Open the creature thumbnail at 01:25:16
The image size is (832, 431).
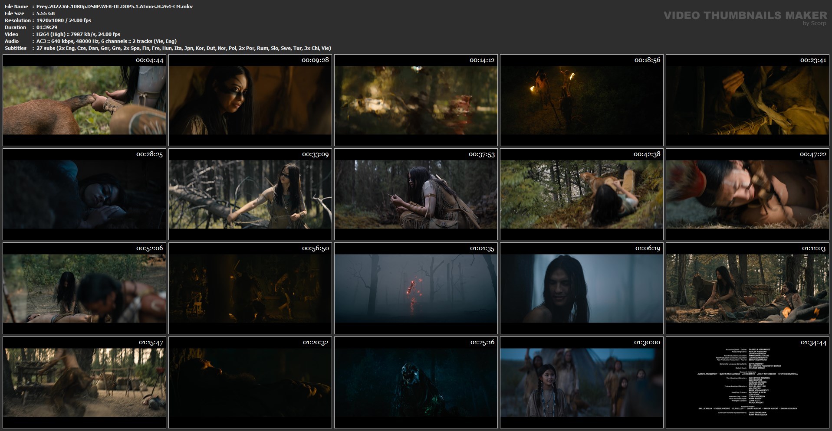[x=416, y=382]
